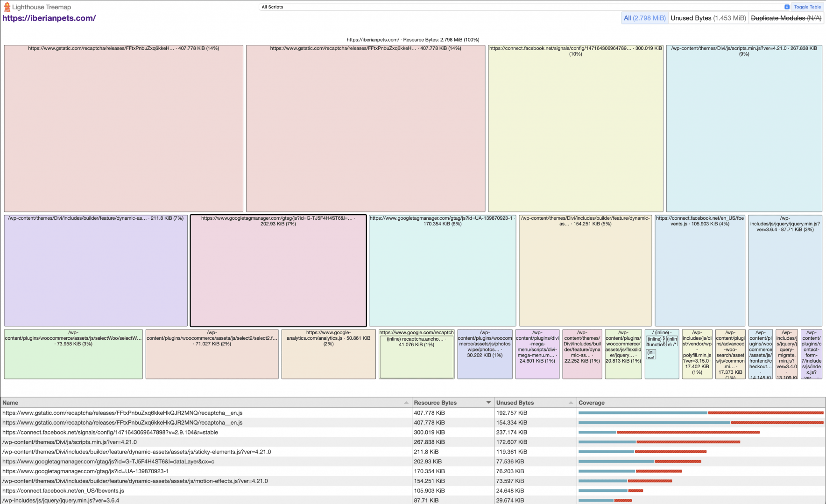Select the inline recaptcha anchor node, 41.076 KiB
Viewport: 826px width, 504px height.
pos(417,357)
